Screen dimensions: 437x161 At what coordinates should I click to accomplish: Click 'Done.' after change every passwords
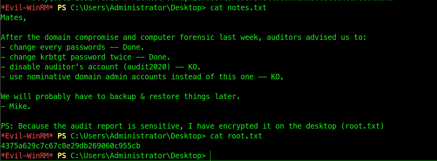[134, 47]
